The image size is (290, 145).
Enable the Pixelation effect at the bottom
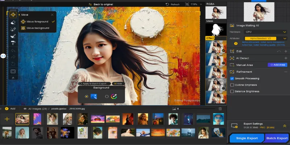pos(223,101)
